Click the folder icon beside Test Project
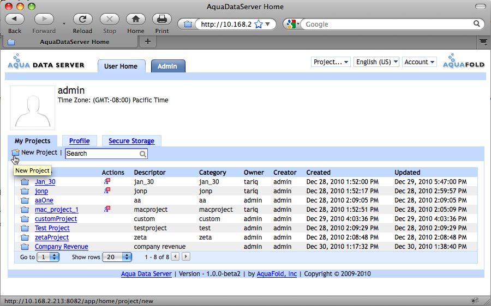Image resolution: width=491 pixels, height=306 pixels. click(x=25, y=228)
